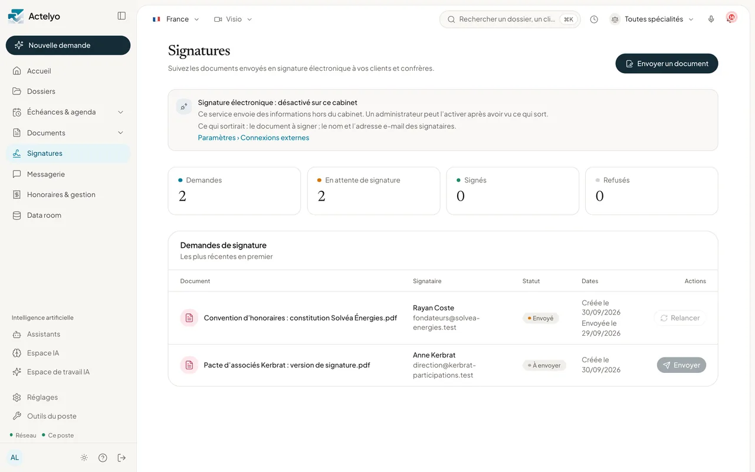Click the Signés stat card
The width and height of the screenshot is (755, 472).
coord(513,191)
